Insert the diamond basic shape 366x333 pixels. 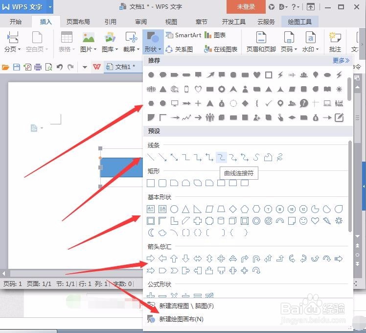233,209
